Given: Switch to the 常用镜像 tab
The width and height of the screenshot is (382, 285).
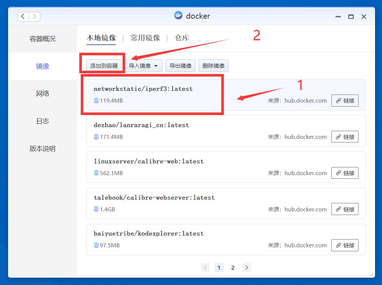Looking at the screenshot, I should (x=145, y=37).
